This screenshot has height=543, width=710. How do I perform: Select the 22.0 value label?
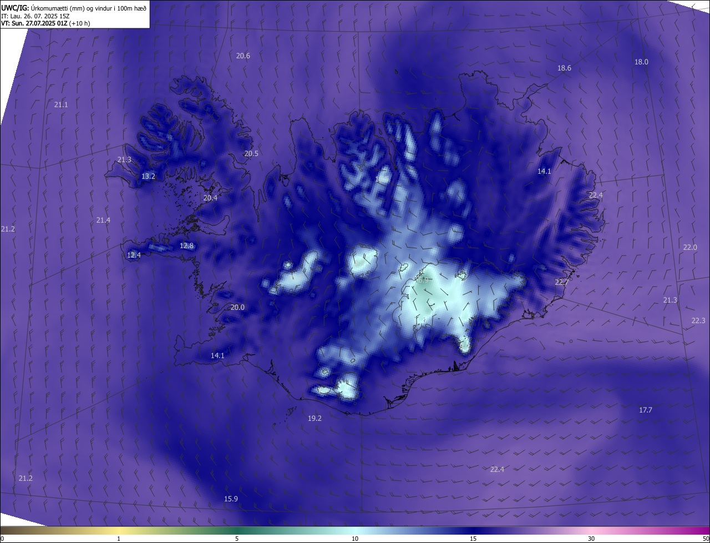pos(690,247)
